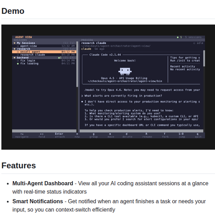Collapse the backend group arrow
This screenshot has height=215, width=215.
coord(14,58)
